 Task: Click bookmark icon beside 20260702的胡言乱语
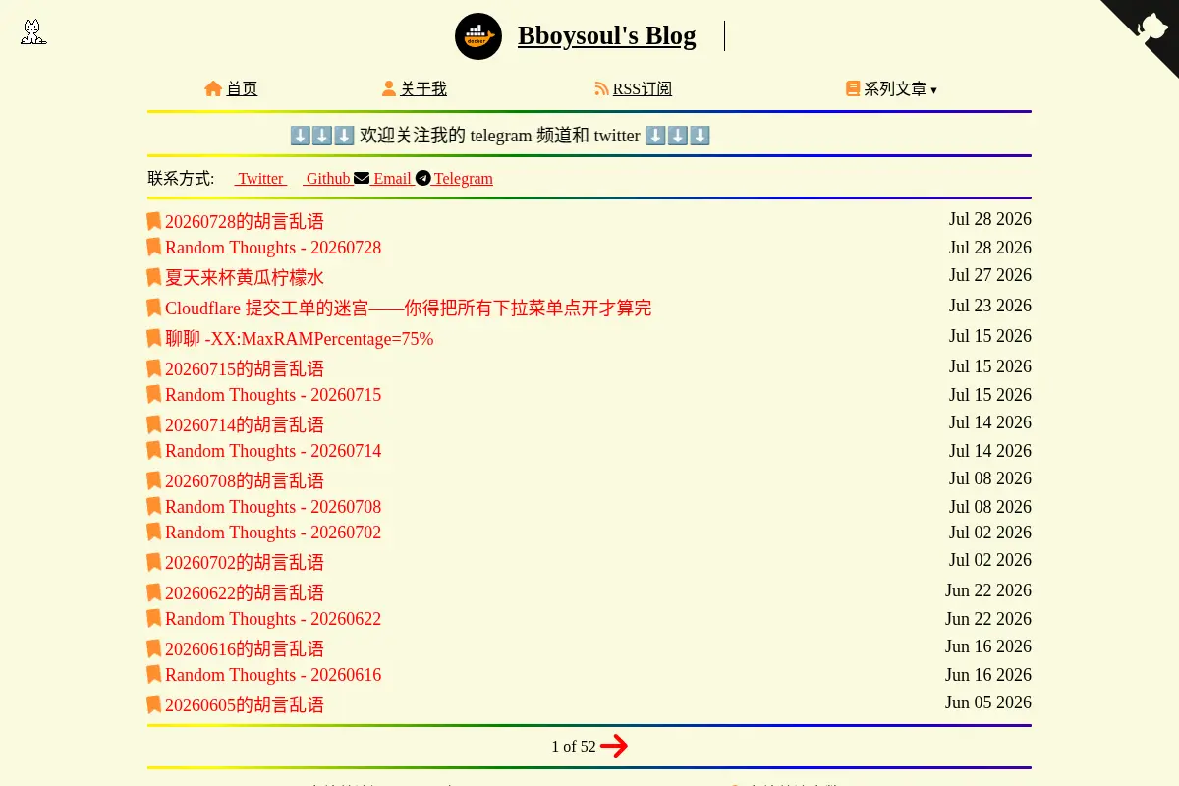coord(154,562)
